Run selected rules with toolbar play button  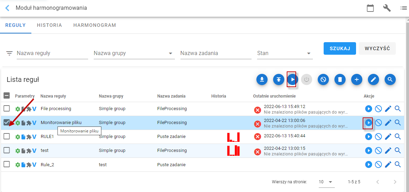click(293, 79)
